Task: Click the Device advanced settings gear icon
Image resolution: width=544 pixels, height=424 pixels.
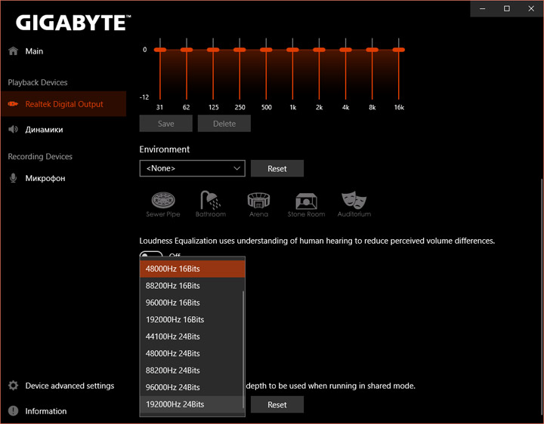Action: 13,386
